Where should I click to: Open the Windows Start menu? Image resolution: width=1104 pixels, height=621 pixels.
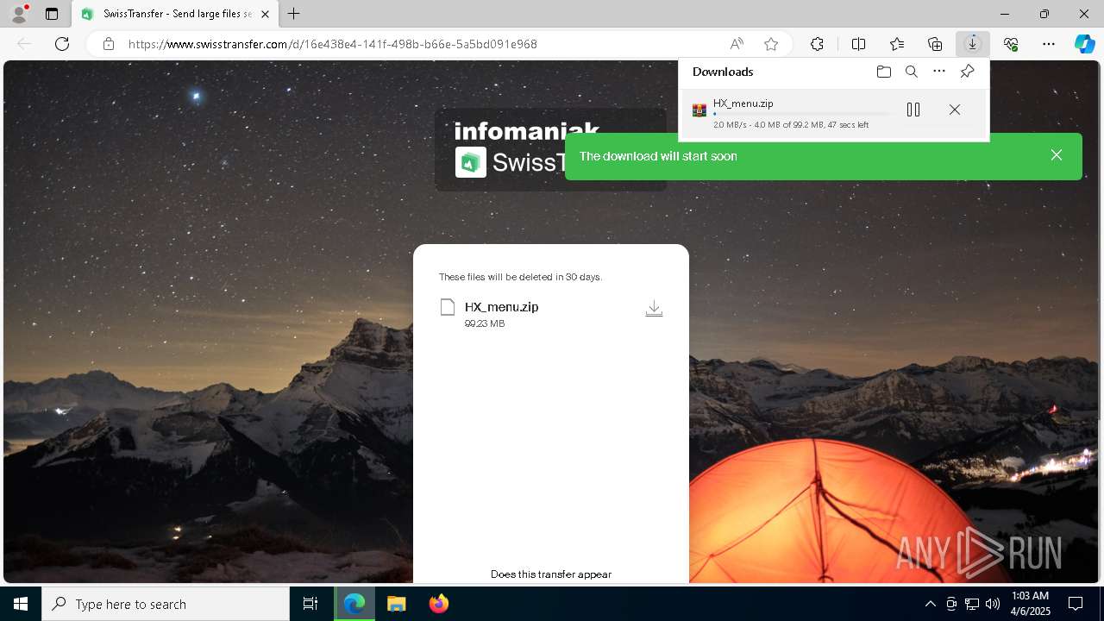click(x=21, y=604)
